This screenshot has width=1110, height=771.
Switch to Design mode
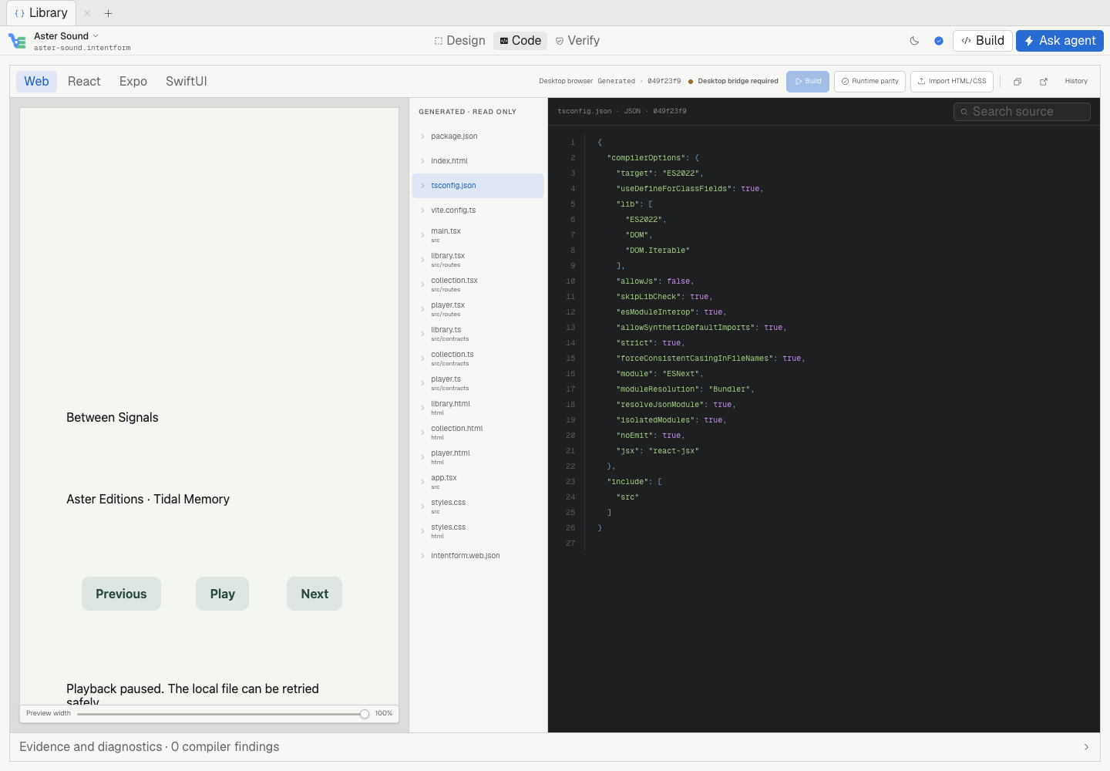459,41
